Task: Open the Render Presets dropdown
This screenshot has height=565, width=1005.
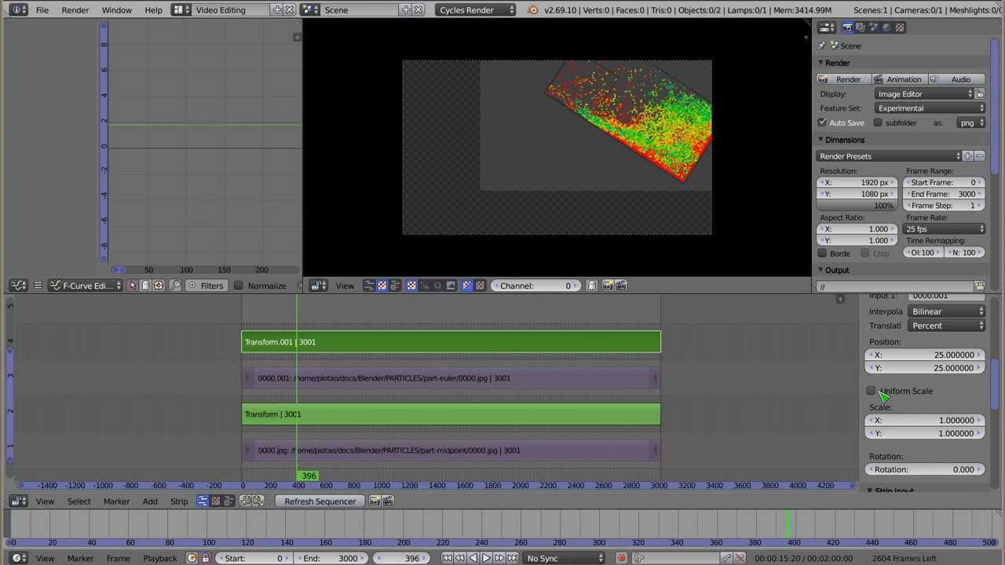Action: point(889,156)
